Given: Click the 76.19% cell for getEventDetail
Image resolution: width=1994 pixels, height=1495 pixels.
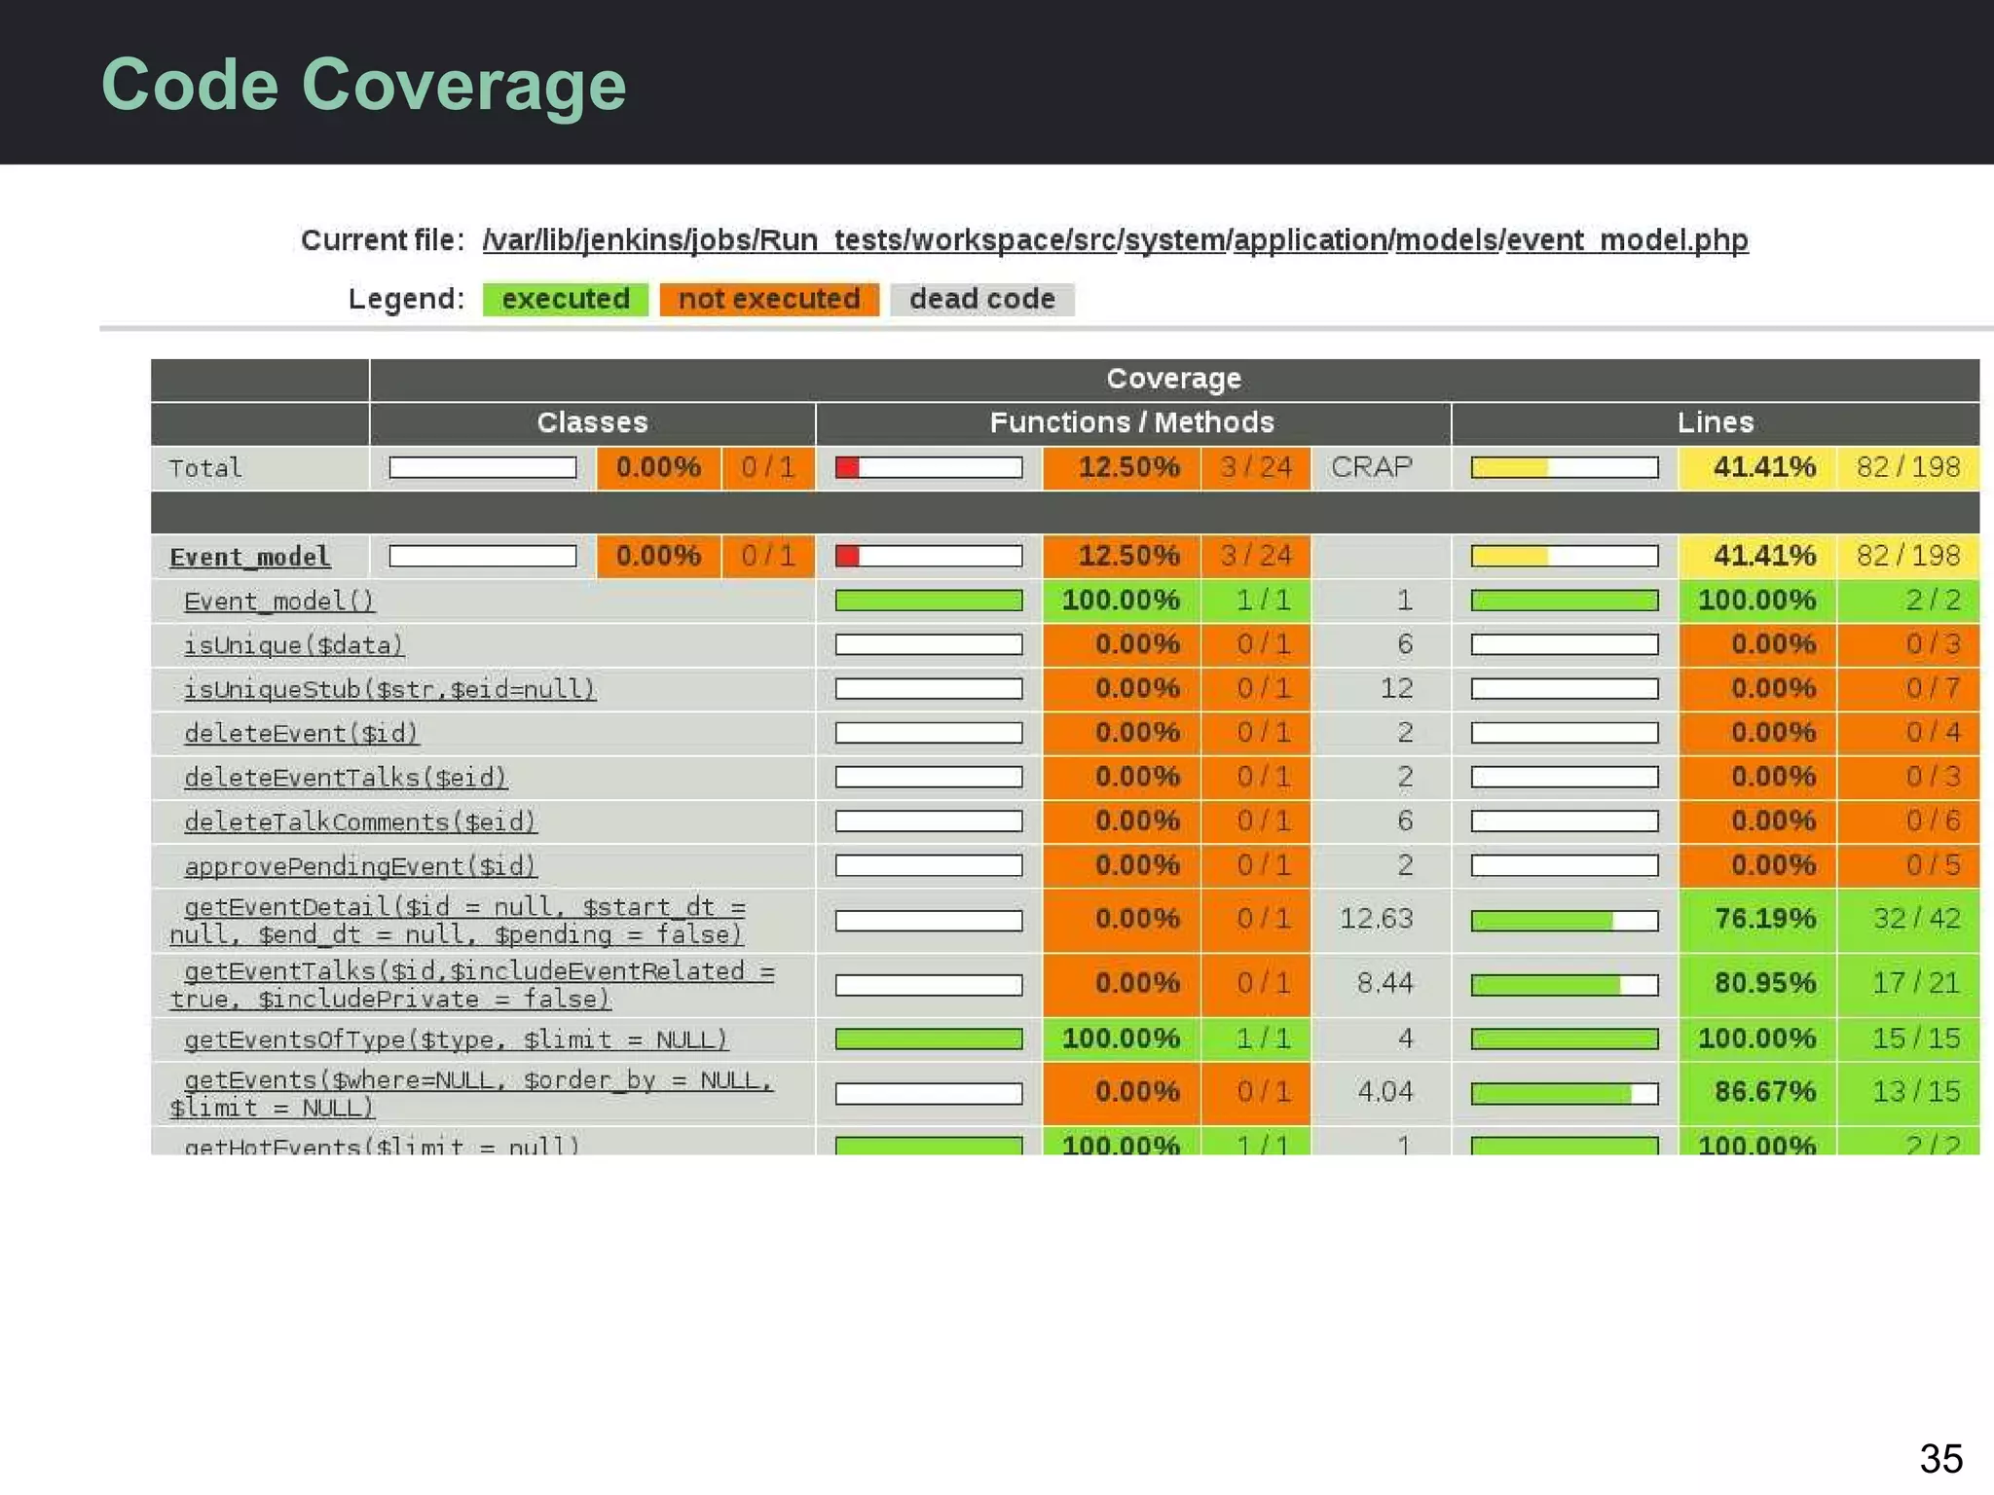Looking at the screenshot, I should [1756, 919].
